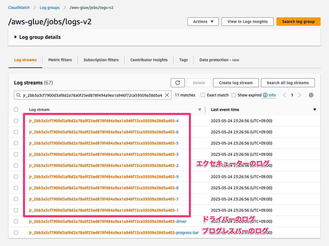Click the Info icon link
329x246 pixels.
click(x=269, y=95)
